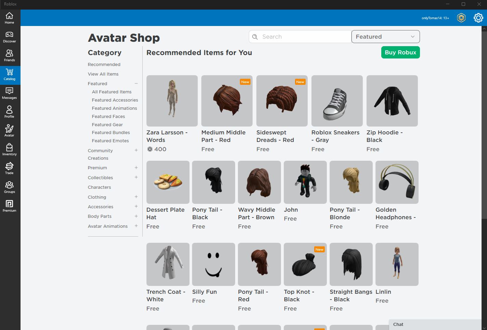Open the Trade sidebar icon
Screen dimensions: 487x330
pos(9,169)
